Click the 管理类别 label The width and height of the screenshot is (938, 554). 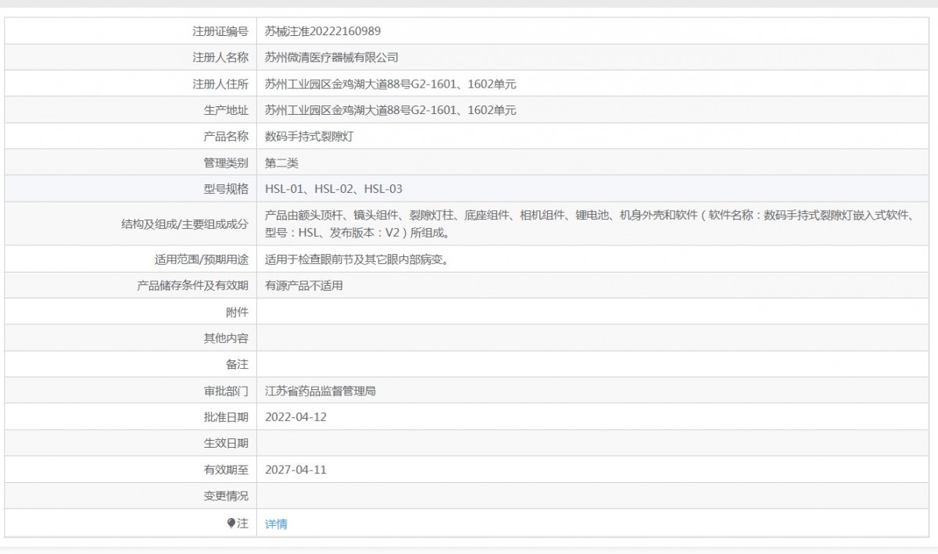(226, 163)
